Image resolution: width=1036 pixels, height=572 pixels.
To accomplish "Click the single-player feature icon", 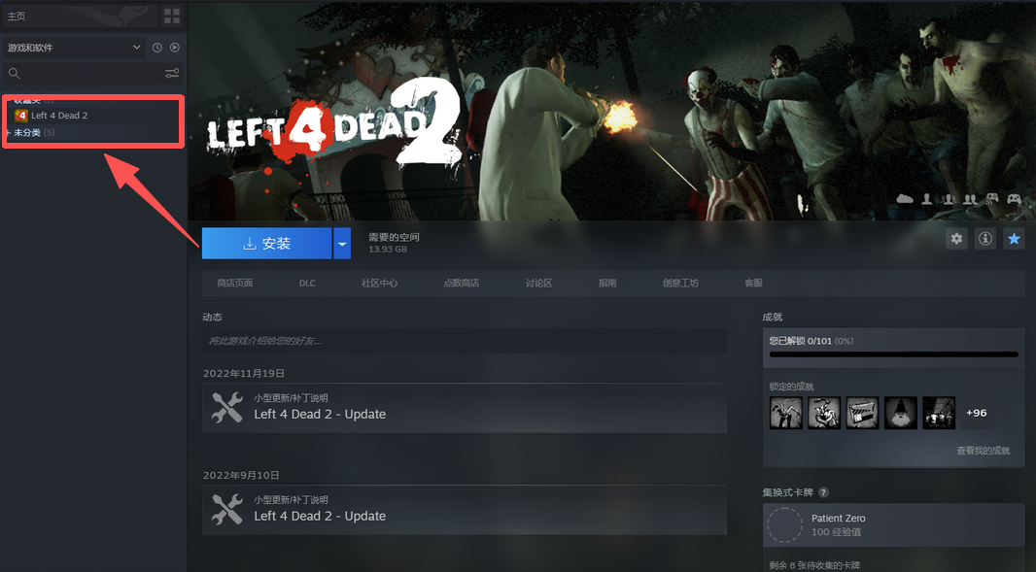I will [927, 198].
